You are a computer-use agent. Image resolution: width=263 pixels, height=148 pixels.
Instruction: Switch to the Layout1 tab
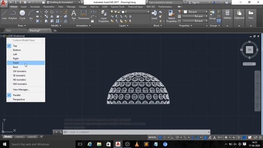19,136
